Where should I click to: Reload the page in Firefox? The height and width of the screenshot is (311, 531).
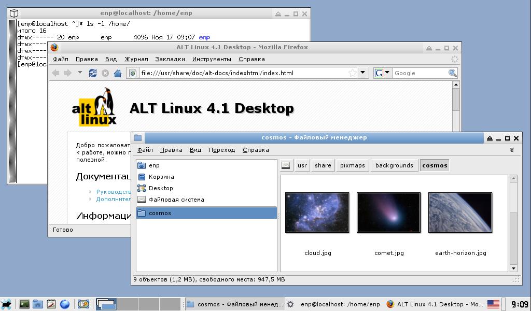(92, 73)
